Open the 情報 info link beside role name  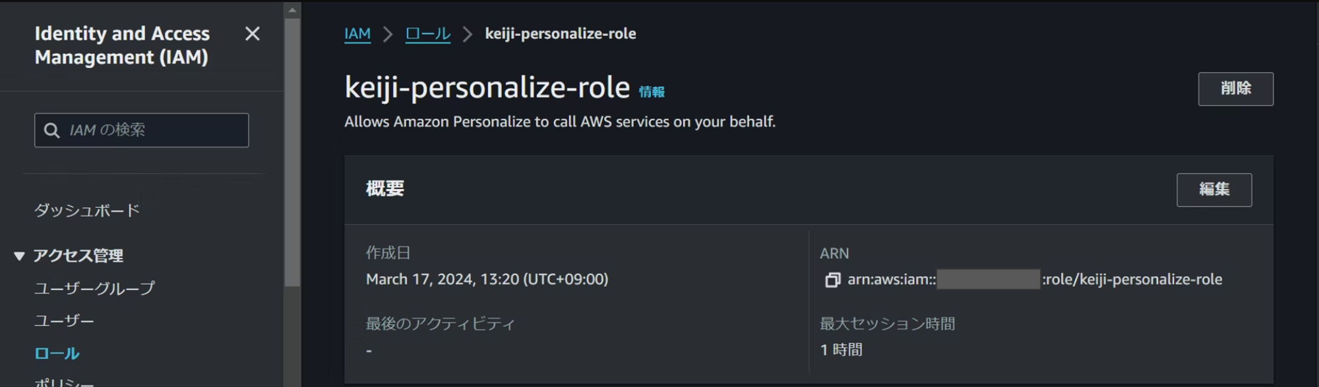(x=652, y=92)
